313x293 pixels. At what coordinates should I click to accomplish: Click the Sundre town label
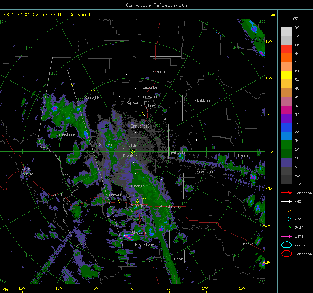pyautogui.click(x=105, y=144)
